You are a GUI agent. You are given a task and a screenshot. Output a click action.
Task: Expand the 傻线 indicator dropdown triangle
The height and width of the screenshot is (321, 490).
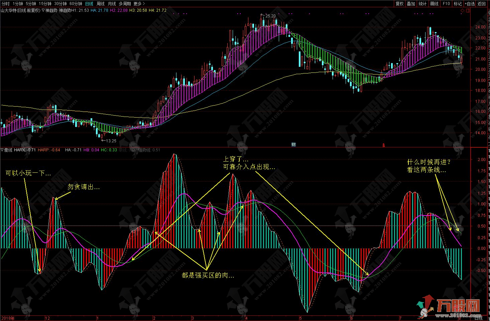point(2,150)
